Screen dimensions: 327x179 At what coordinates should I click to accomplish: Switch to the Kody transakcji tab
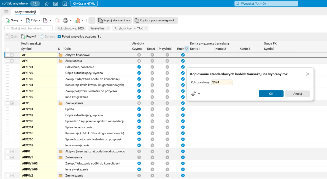click(25, 12)
